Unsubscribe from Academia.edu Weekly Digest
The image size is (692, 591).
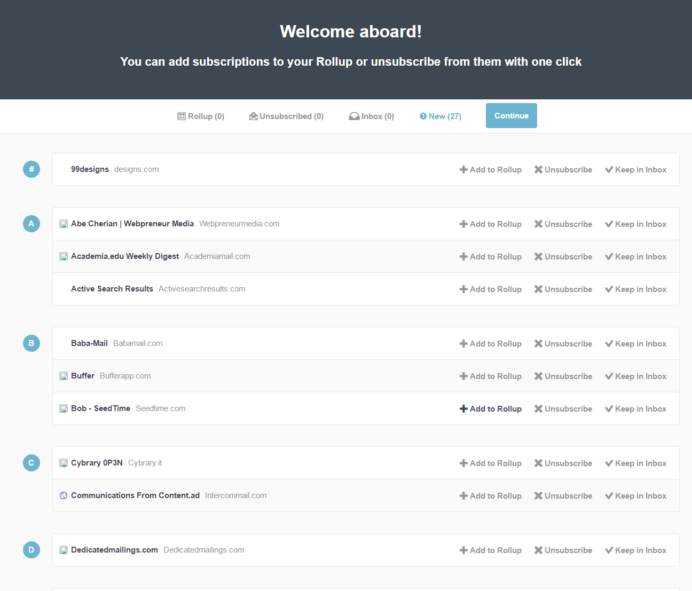(563, 257)
